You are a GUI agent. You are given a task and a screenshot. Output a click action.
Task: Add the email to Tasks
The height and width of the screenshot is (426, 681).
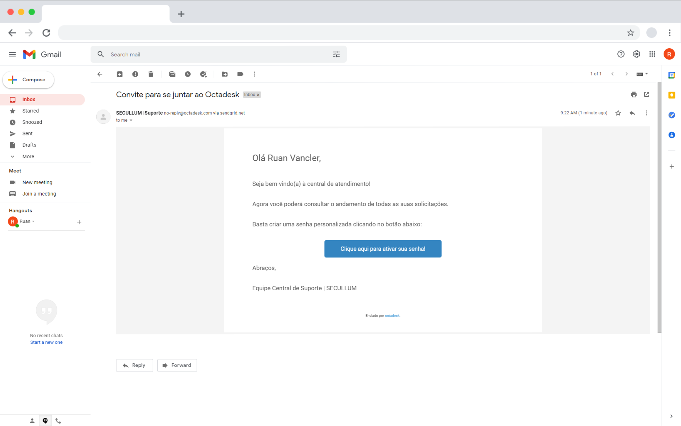pyautogui.click(x=204, y=74)
